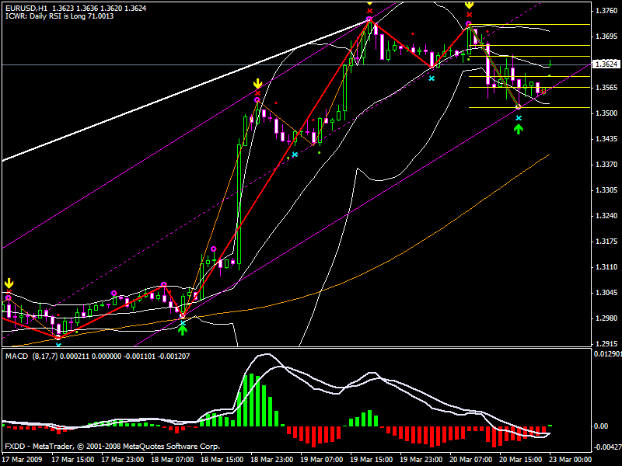This screenshot has width=622, height=466.
Task: Click the green up arrow near 18 Mar 07:00
Action: click(182, 329)
